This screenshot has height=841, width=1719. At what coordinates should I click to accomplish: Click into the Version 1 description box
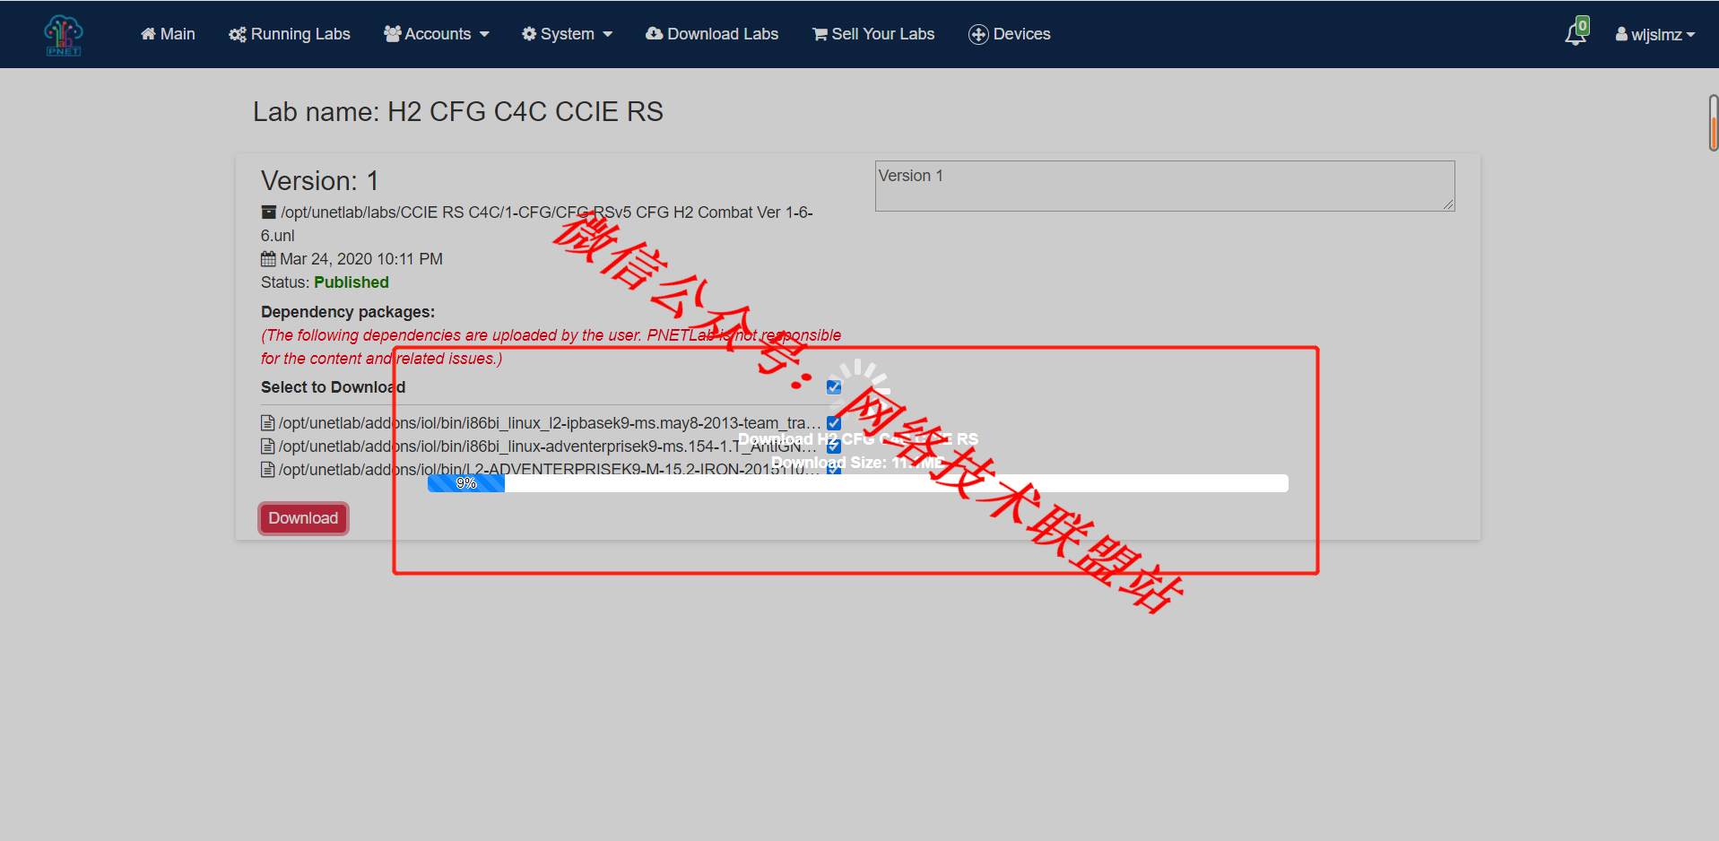(x=1165, y=186)
